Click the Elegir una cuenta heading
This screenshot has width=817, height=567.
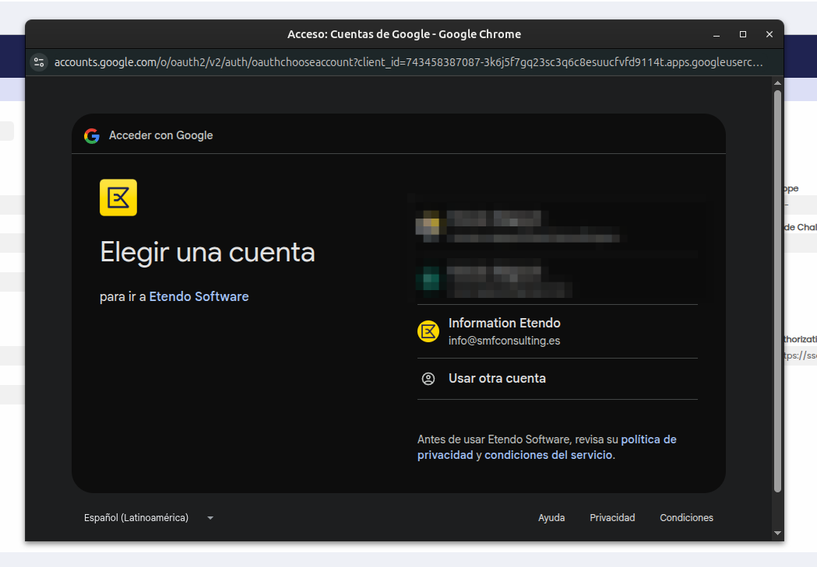(207, 253)
